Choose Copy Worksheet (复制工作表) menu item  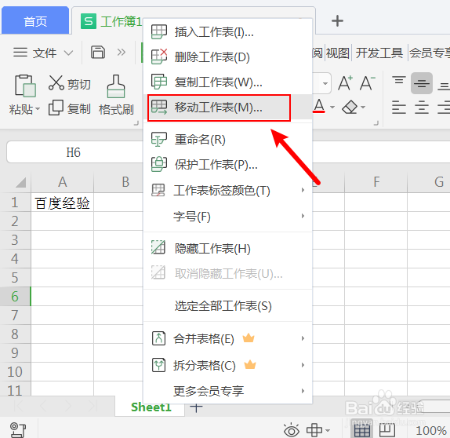[x=228, y=82]
